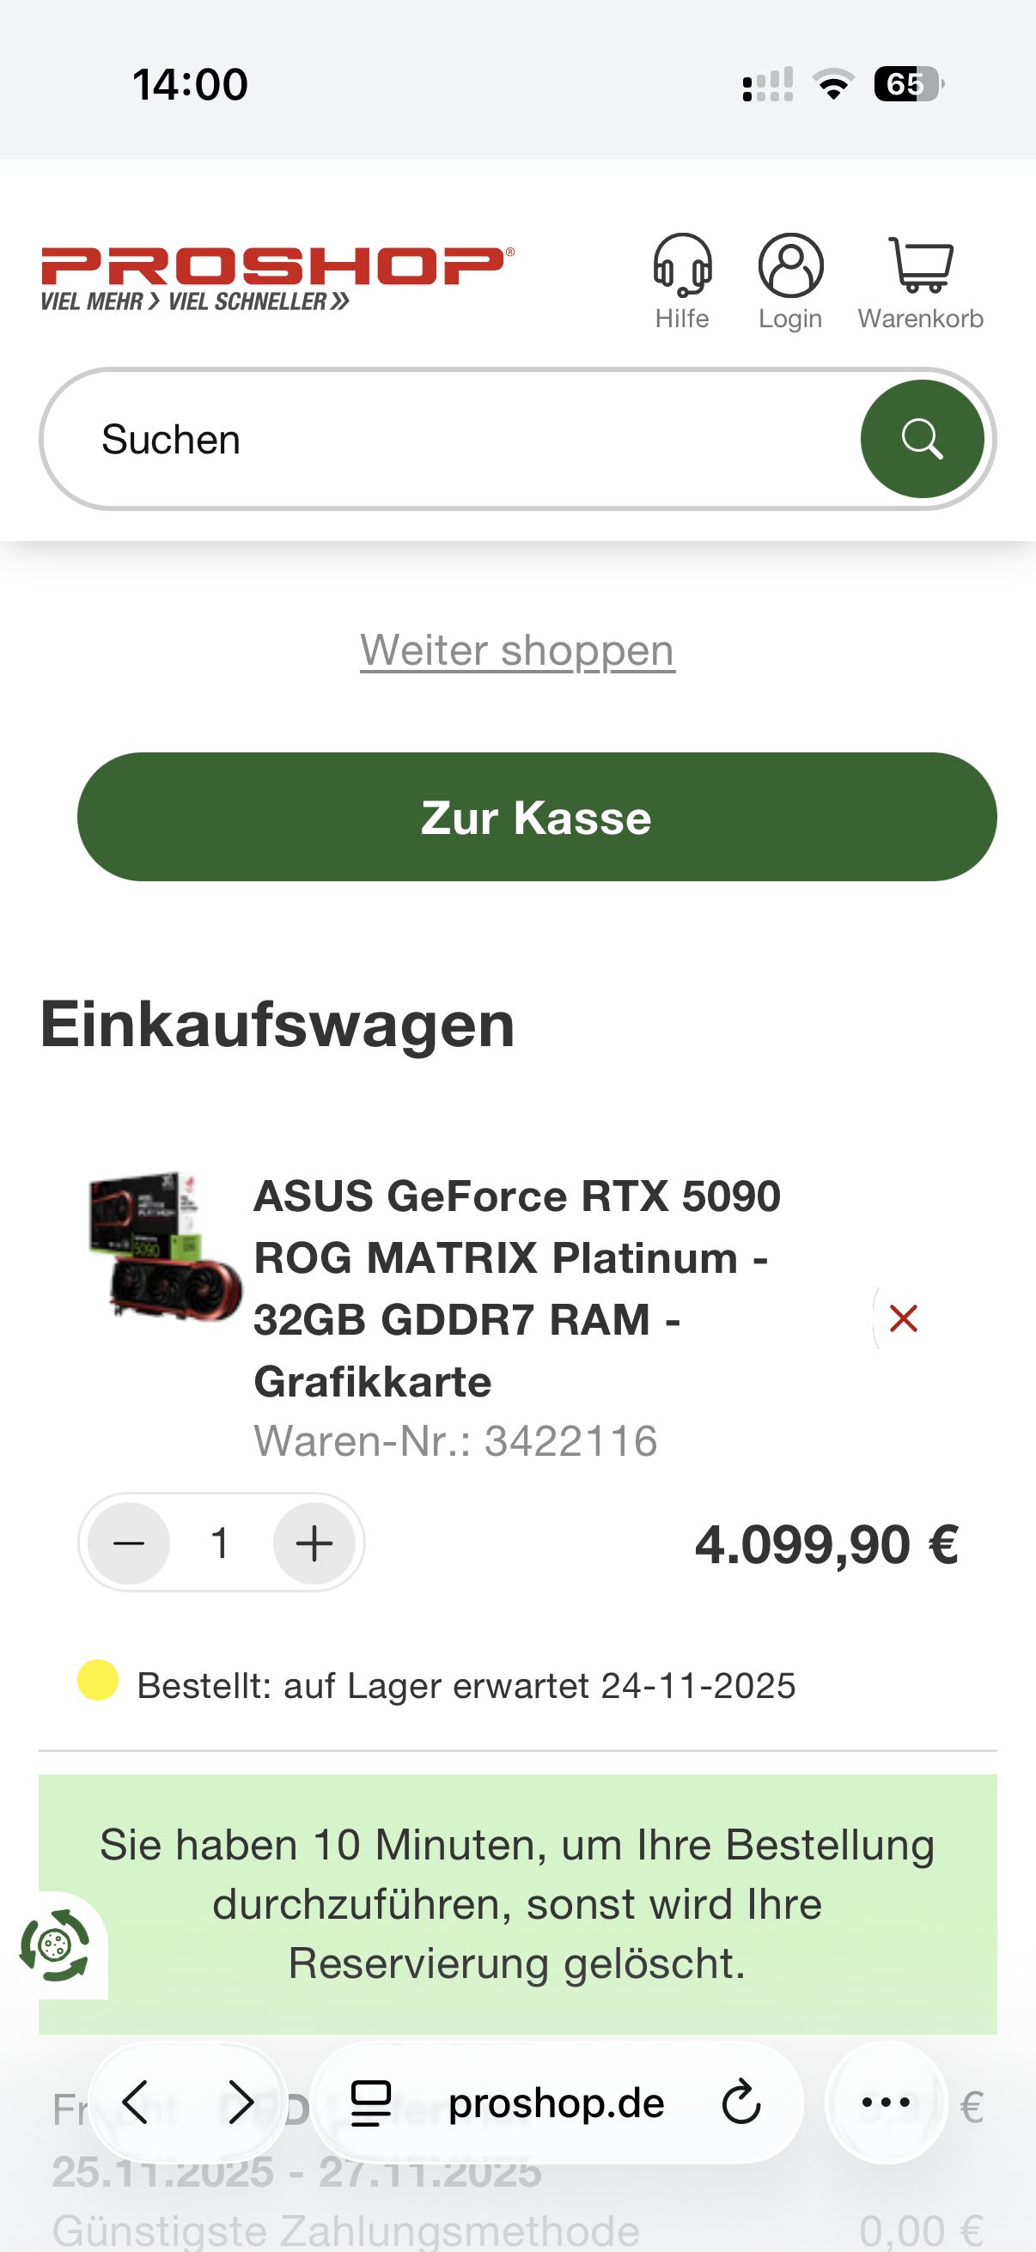Image resolution: width=1036 pixels, height=2252 pixels.
Task: Tap the proshop.de address bar
Action: [556, 2103]
